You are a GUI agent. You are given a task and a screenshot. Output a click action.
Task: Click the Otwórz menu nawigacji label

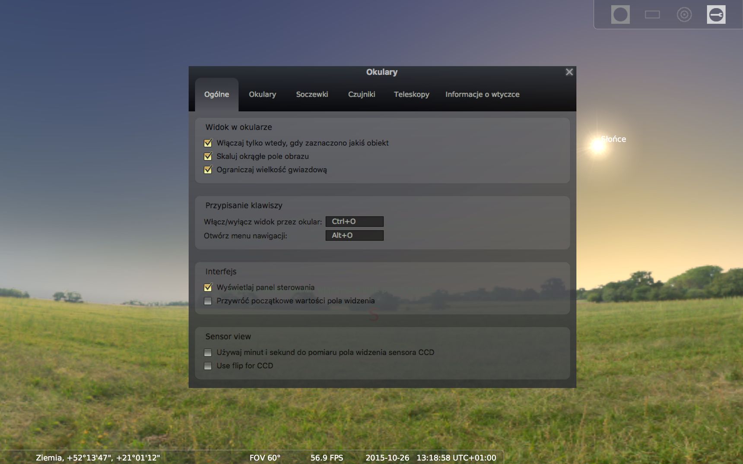point(245,236)
